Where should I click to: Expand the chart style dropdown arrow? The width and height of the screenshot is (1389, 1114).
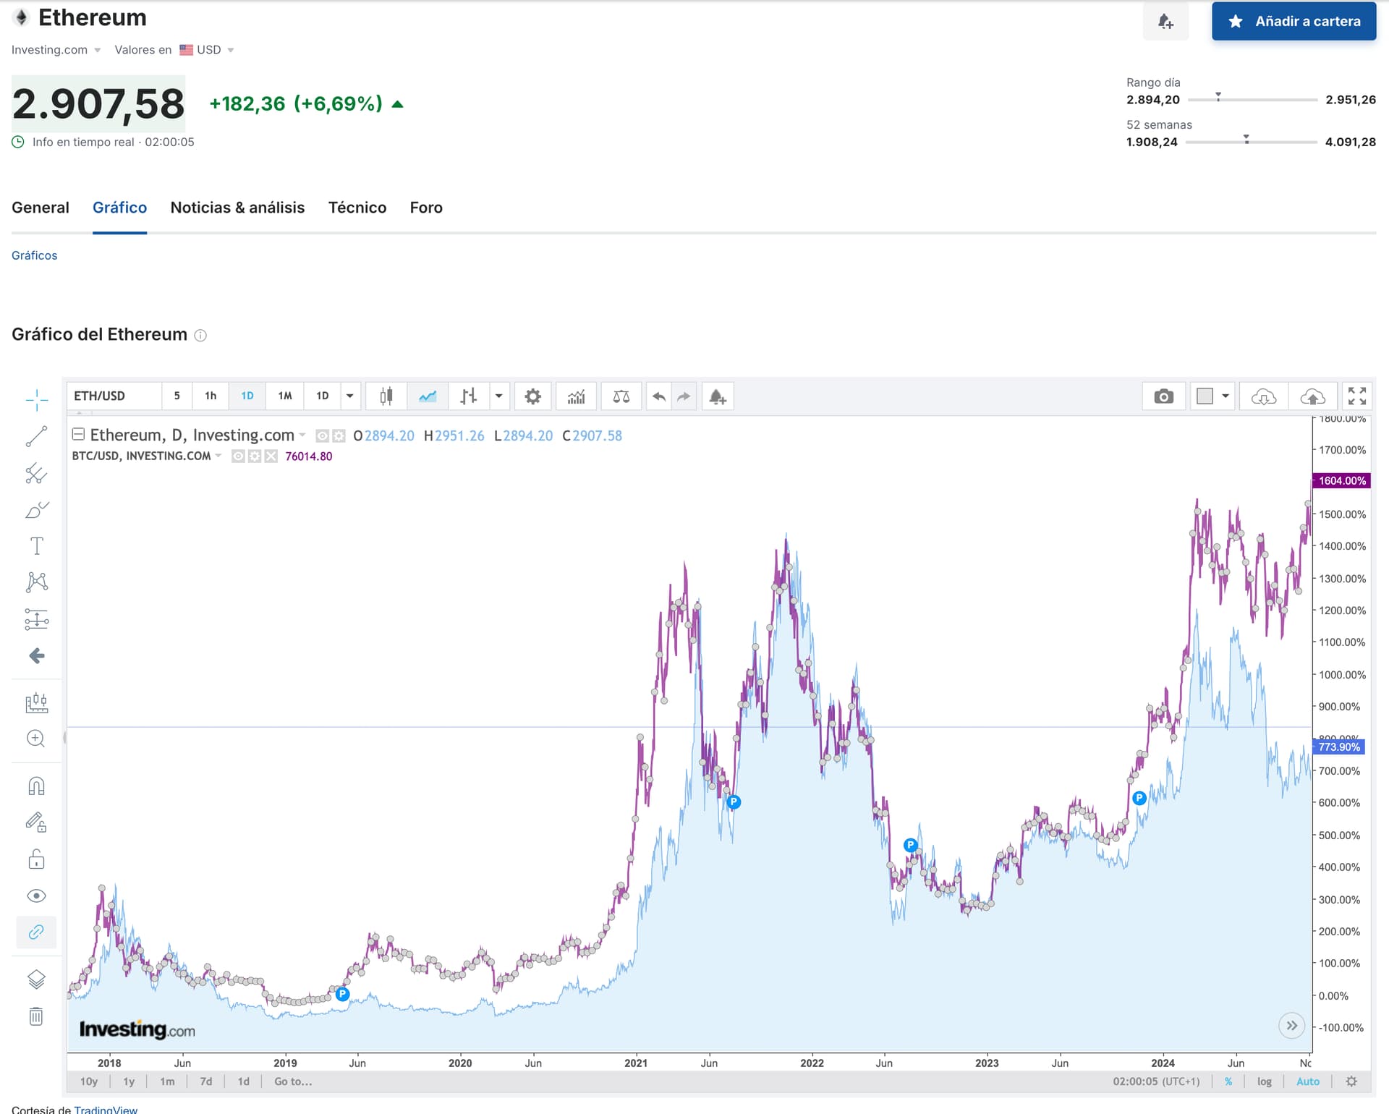[499, 396]
